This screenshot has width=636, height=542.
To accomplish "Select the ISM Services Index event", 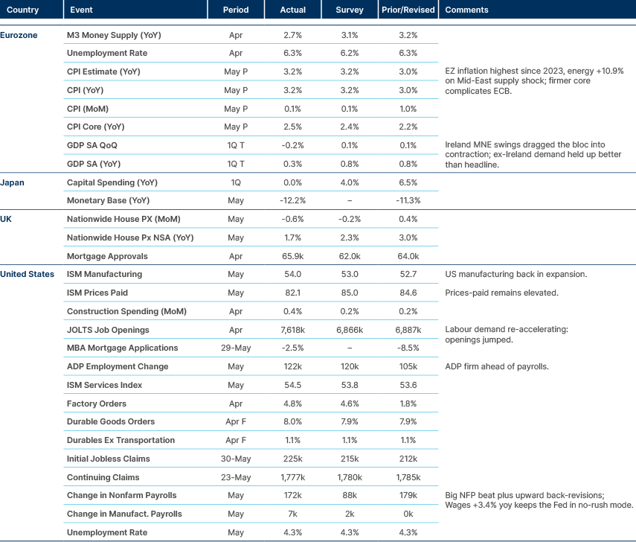I will pos(105,385).
